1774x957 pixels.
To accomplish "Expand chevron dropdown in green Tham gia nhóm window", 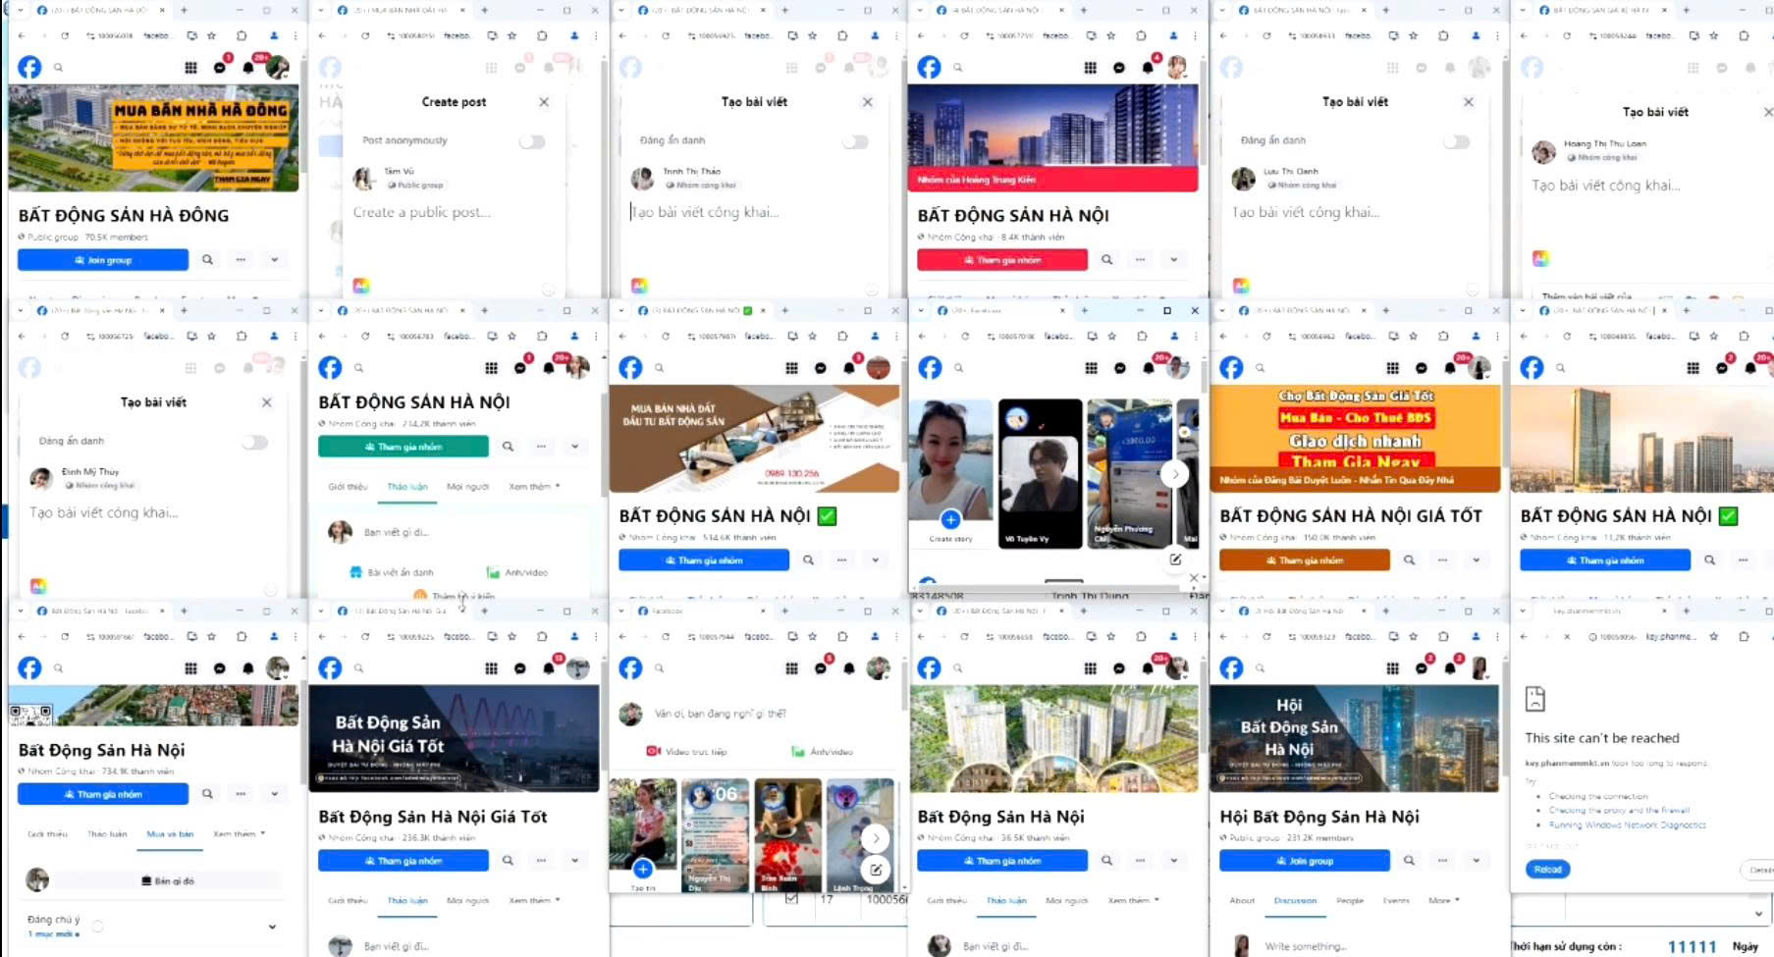I will point(574,447).
